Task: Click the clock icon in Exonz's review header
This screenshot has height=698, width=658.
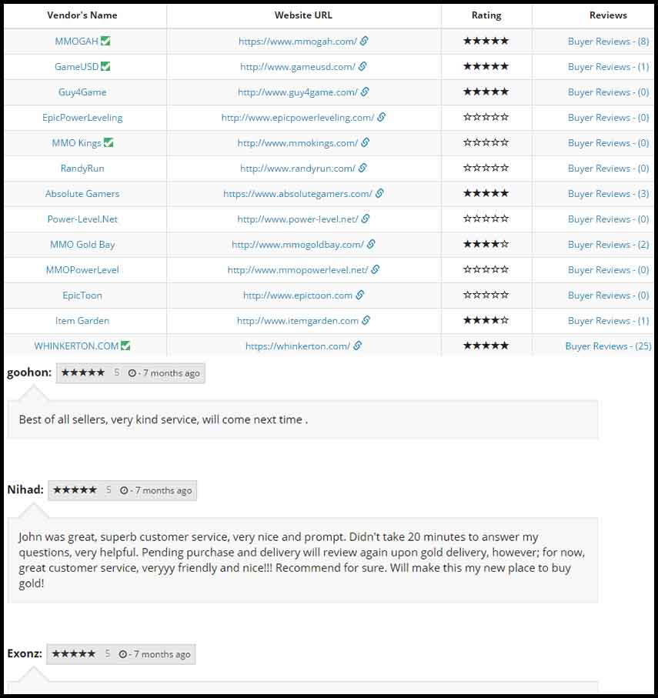Action: click(x=123, y=654)
